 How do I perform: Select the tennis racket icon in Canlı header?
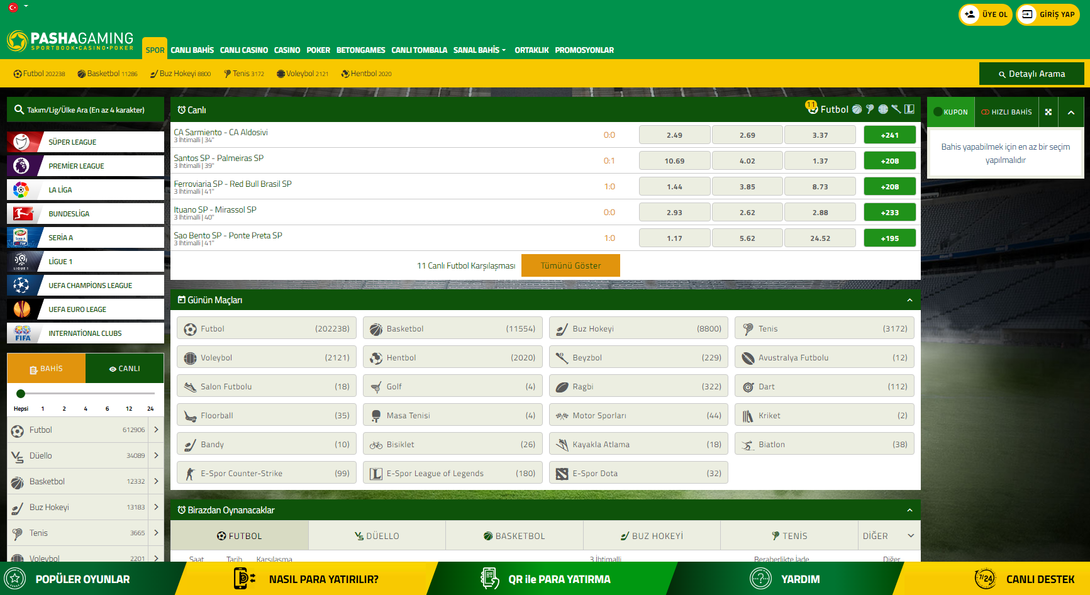870,109
